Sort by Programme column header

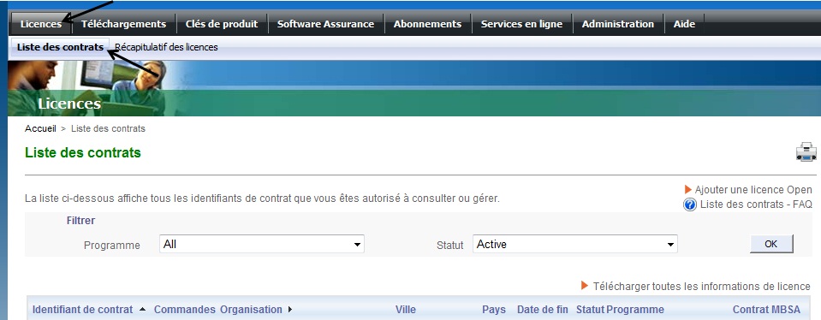point(635,310)
